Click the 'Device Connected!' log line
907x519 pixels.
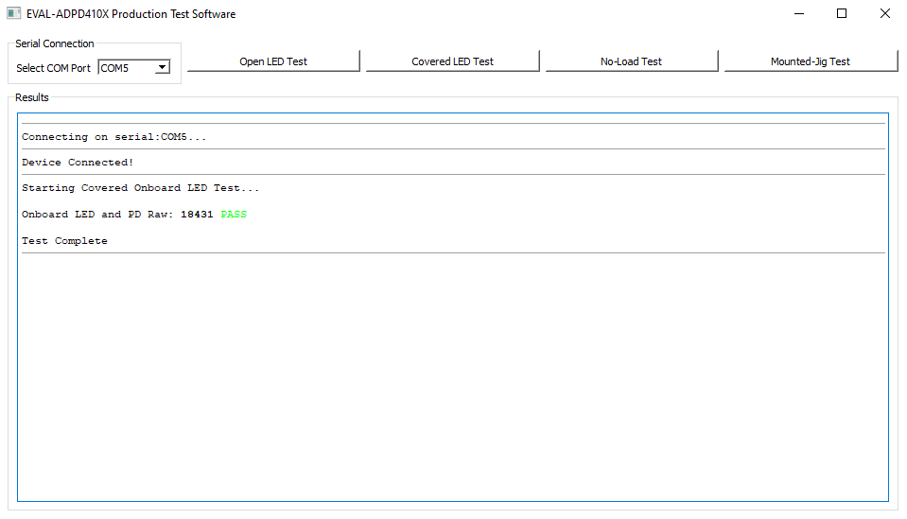(78, 163)
